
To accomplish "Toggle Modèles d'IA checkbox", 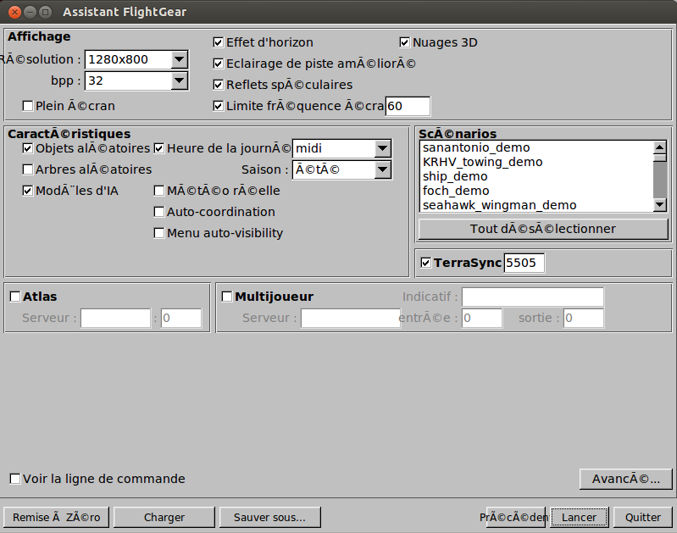I will coord(28,191).
